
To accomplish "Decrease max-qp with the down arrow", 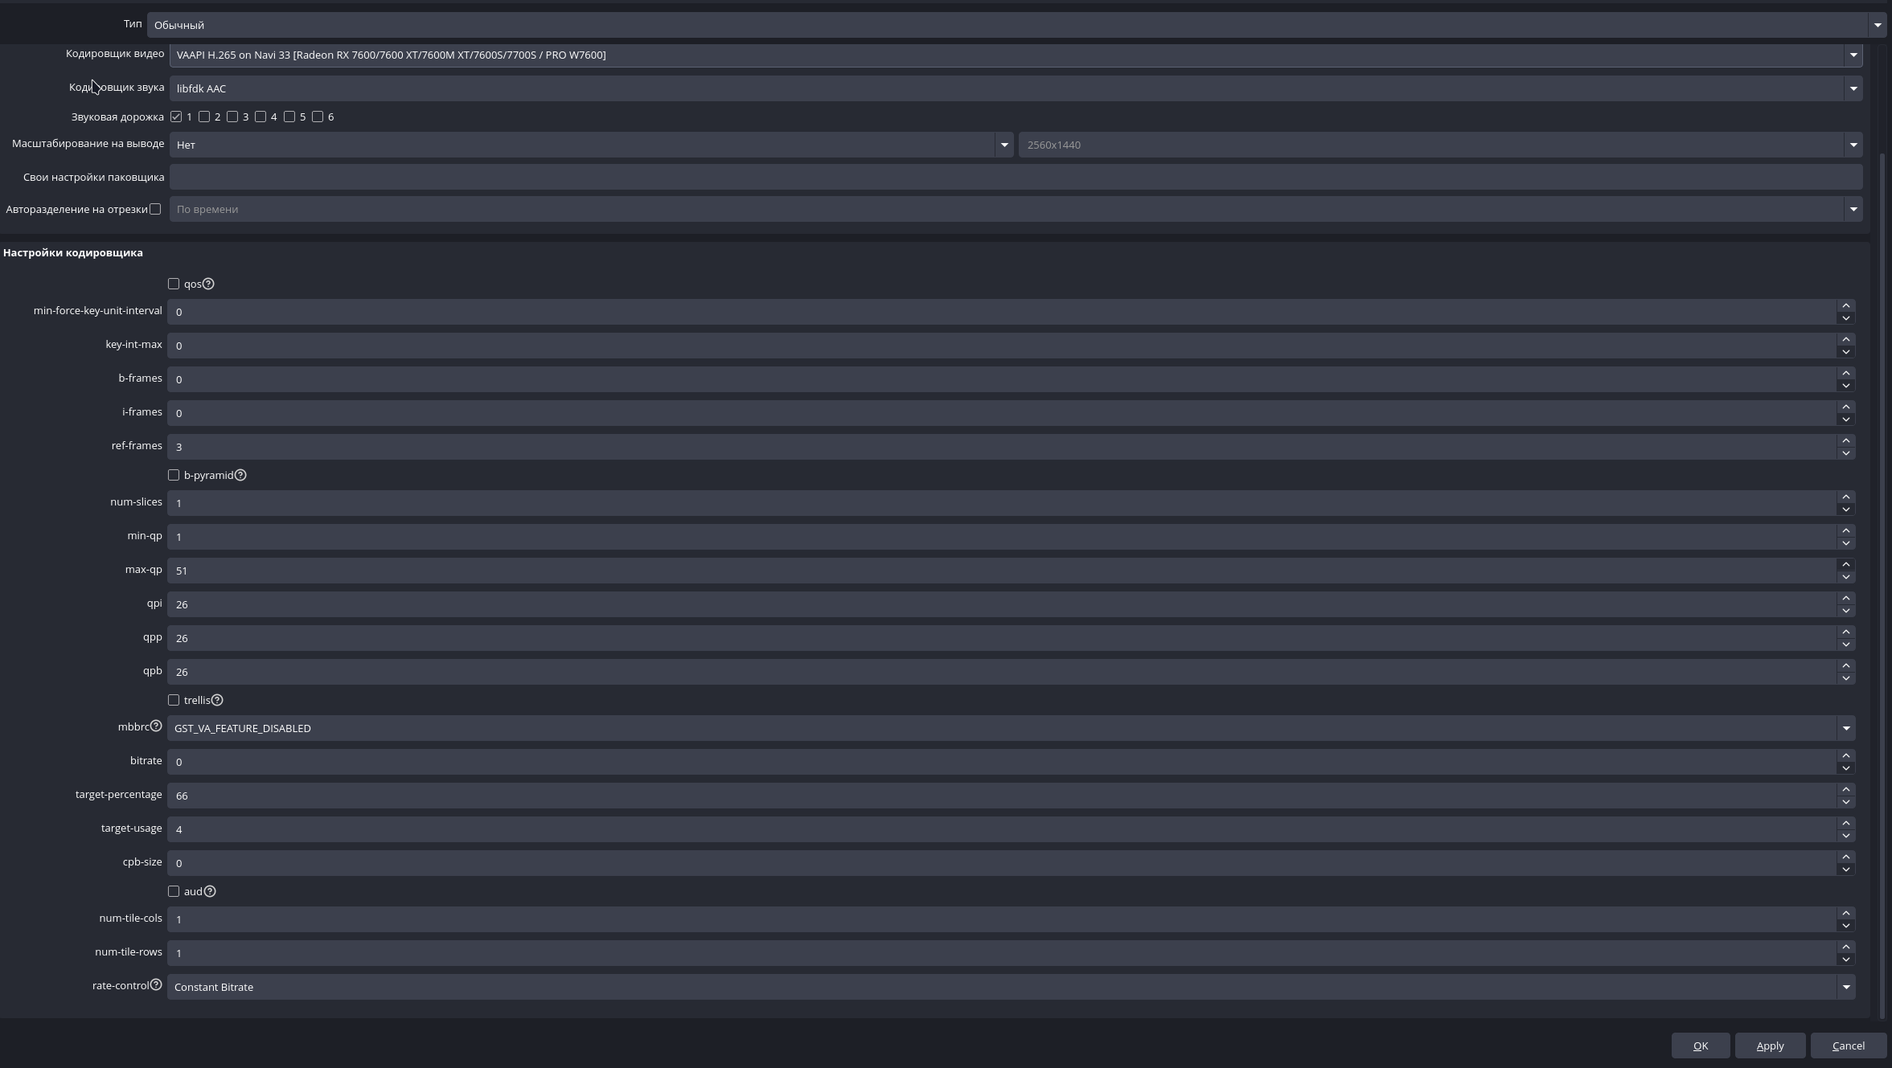I will tap(1846, 577).
